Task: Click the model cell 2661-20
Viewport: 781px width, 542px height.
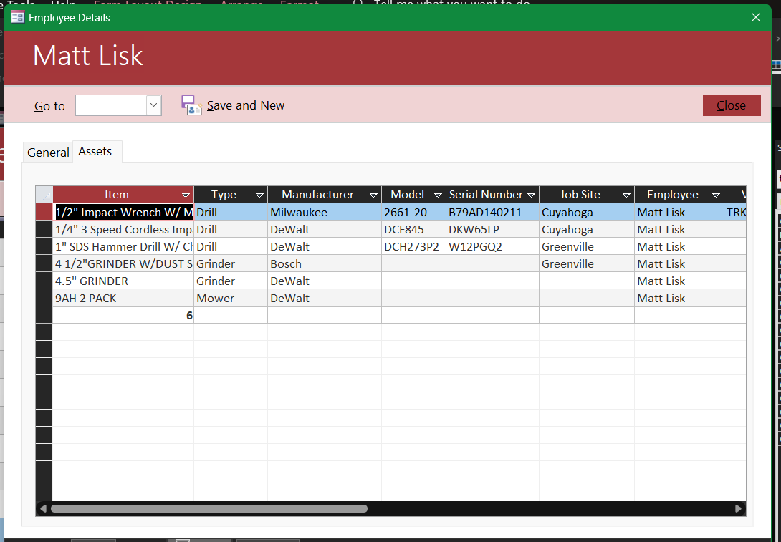Action: click(414, 213)
